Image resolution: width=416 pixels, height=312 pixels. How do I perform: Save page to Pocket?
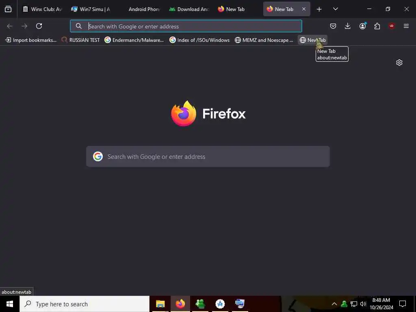pos(333,26)
